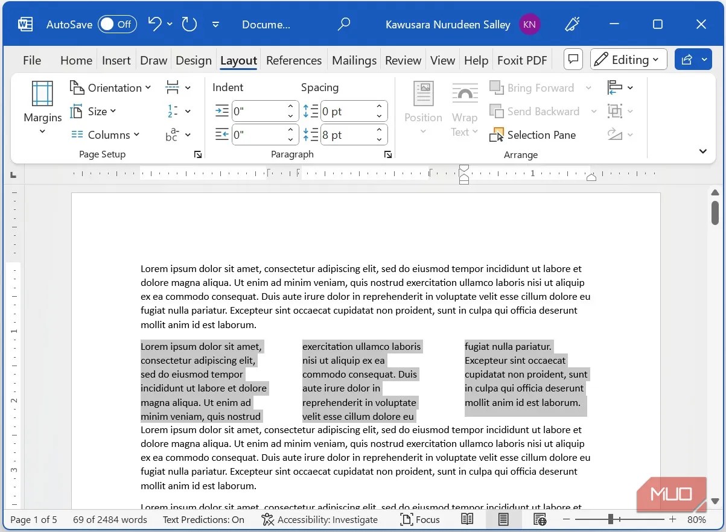The height and width of the screenshot is (532, 726).
Task: Open the File tab
Action: coord(32,60)
